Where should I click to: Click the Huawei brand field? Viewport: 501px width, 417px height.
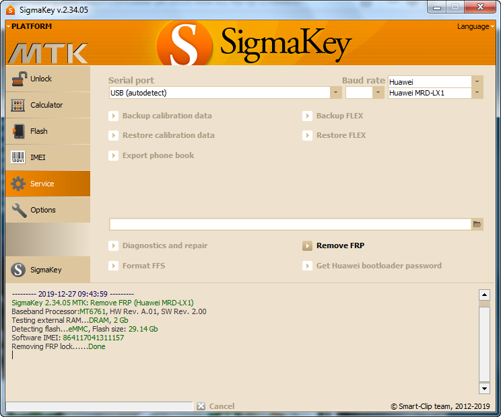[x=430, y=81]
